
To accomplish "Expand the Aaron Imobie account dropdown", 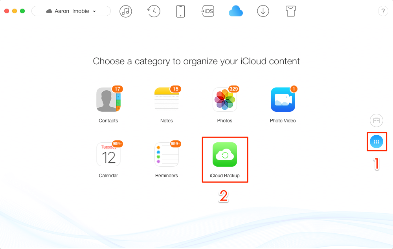I will point(71,11).
